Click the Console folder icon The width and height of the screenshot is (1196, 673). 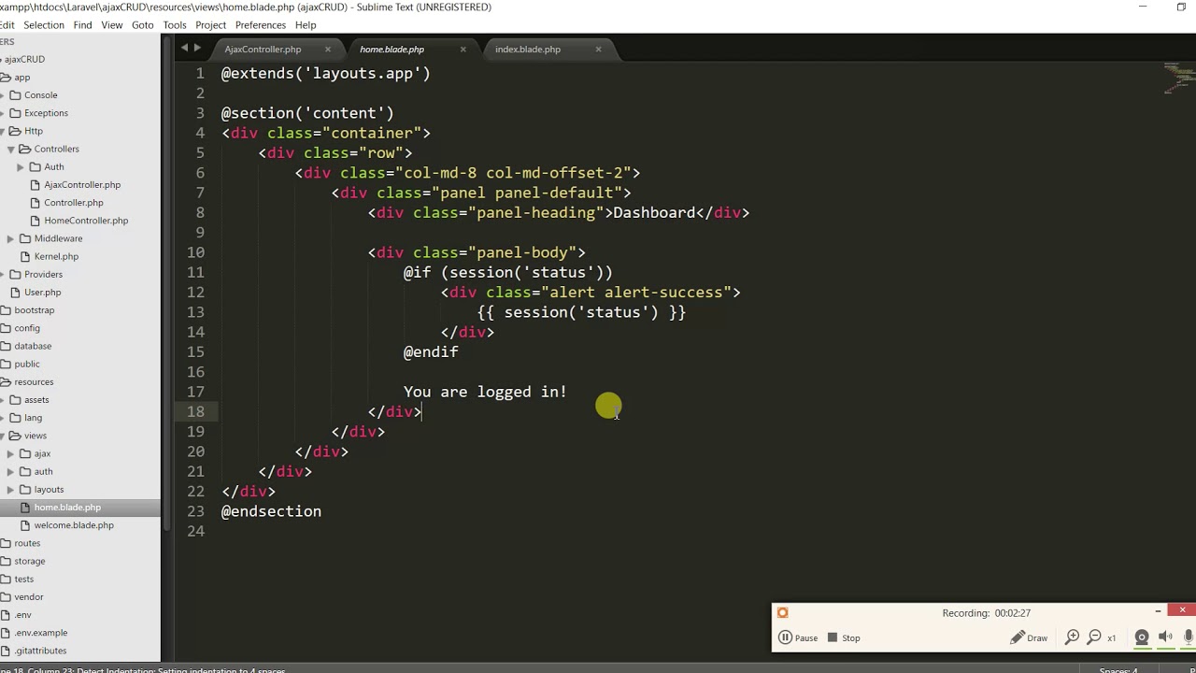pos(15,95)
